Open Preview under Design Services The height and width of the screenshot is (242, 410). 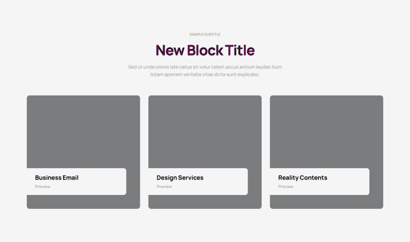[164, 186]
